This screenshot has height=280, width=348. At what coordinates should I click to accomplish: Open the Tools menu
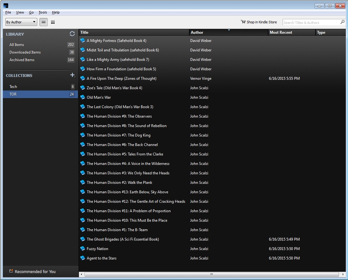click(43, 12)
